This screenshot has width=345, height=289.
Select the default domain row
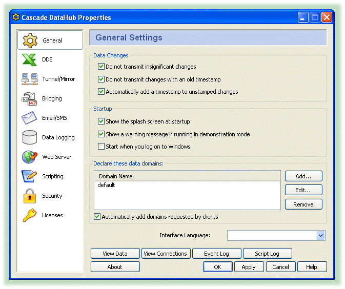(187, 185)
